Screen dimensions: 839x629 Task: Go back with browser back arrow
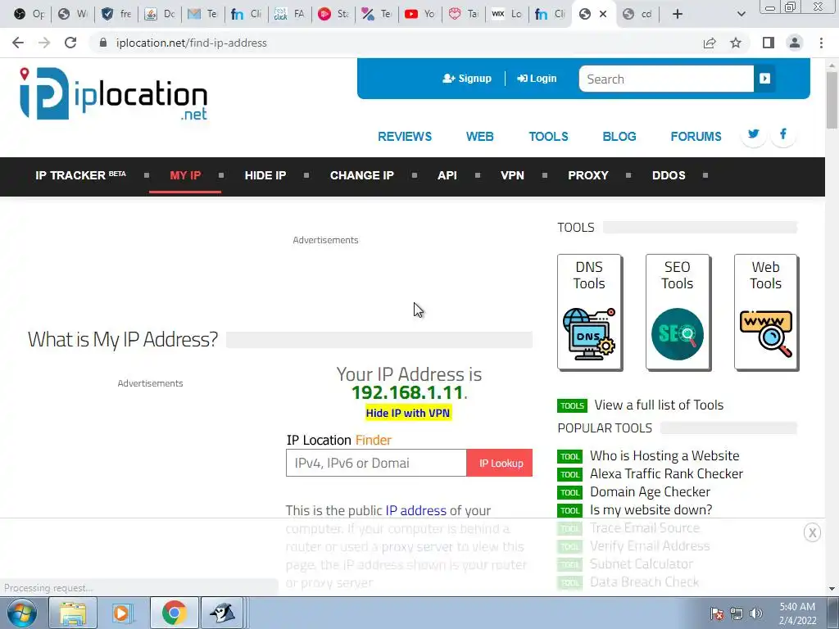click(18, 43)
